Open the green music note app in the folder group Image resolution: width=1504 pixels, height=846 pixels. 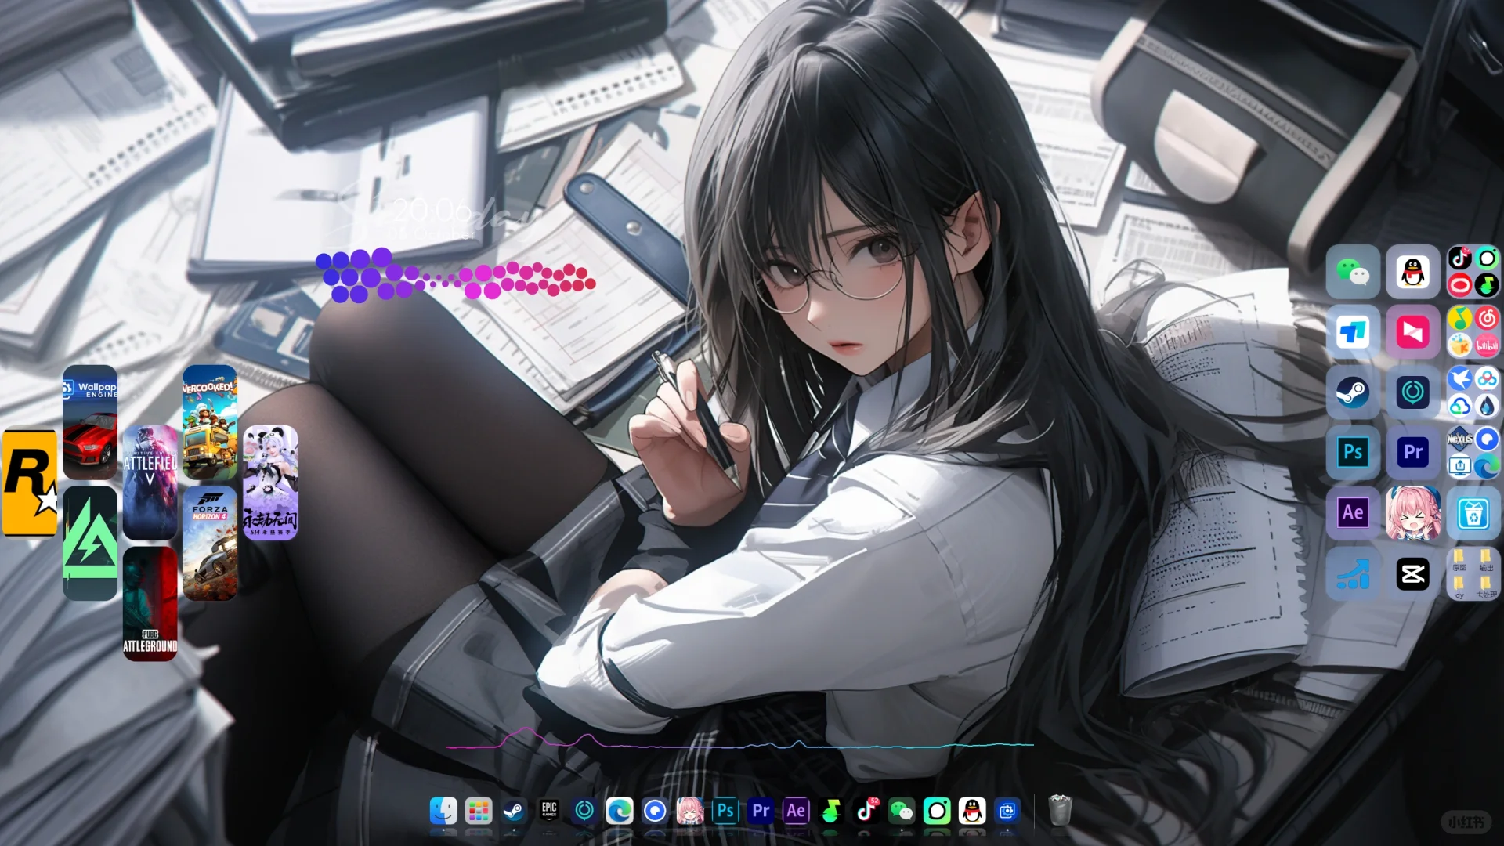click(1487, 285)
